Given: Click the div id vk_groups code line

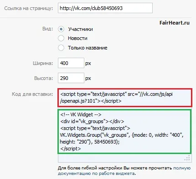Looking at the screenshot, I should coord(92,121).
